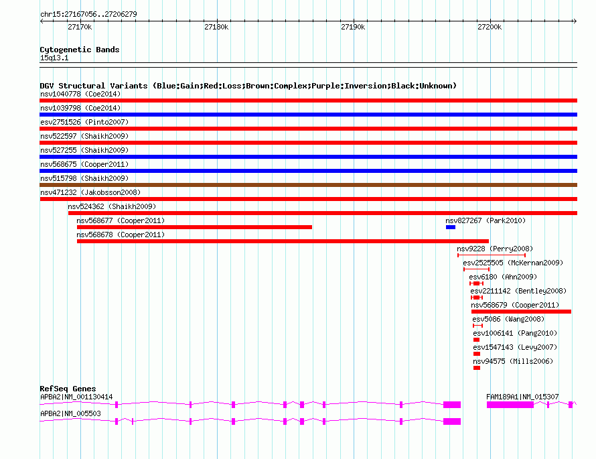Image resolution: width=596 pixels, height=459 pixels.
Task: Open nsv568675 (Cooper2011) variant label
Action: 84,164
